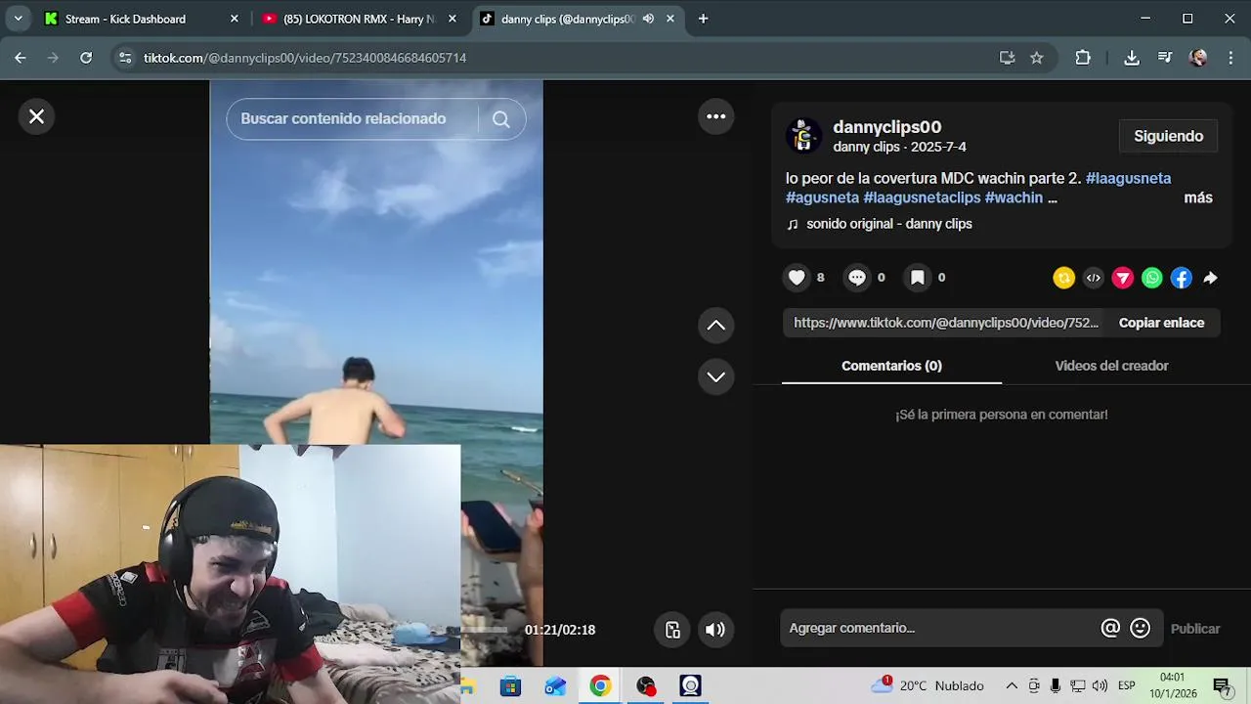
Task: Select the danny clips TikTok browser tab
Action: pyautogui.click(x=567, y=19)
